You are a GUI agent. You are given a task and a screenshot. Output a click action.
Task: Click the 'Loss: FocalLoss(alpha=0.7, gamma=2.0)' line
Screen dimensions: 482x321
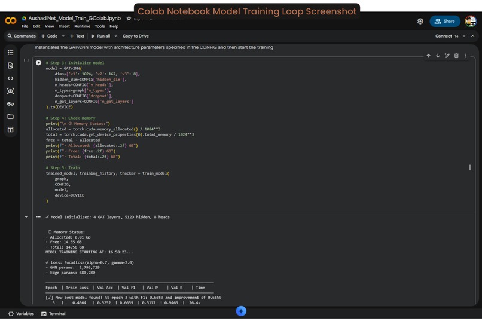coord(90,262)
